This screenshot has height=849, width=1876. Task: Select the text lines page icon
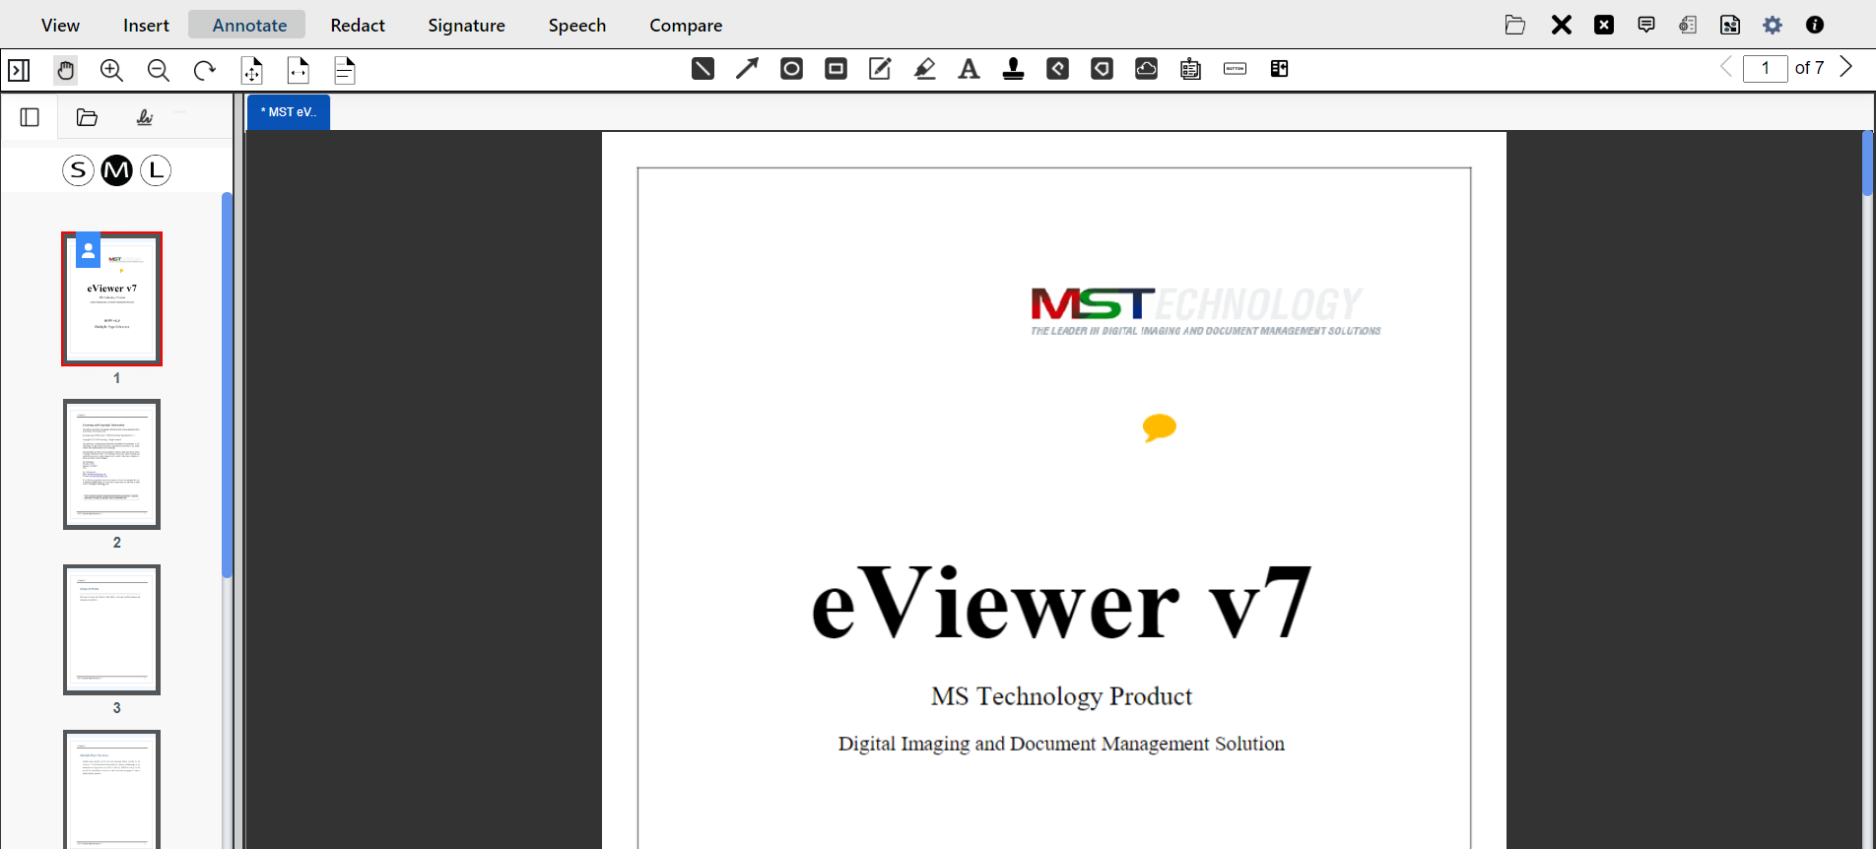(344, 70)
